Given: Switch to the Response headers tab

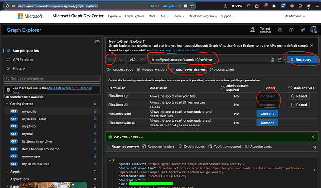Looking at the screenshot, I should tap(159, 146).
